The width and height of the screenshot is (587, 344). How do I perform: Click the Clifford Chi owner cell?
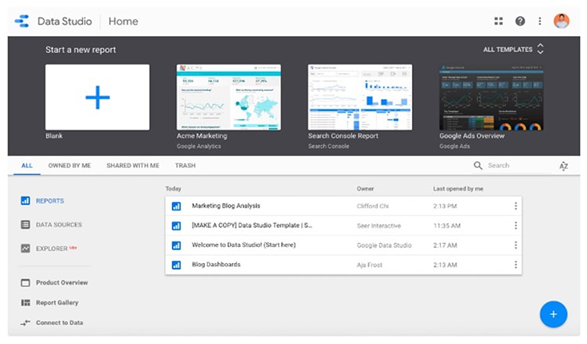(x=373, y=206)
